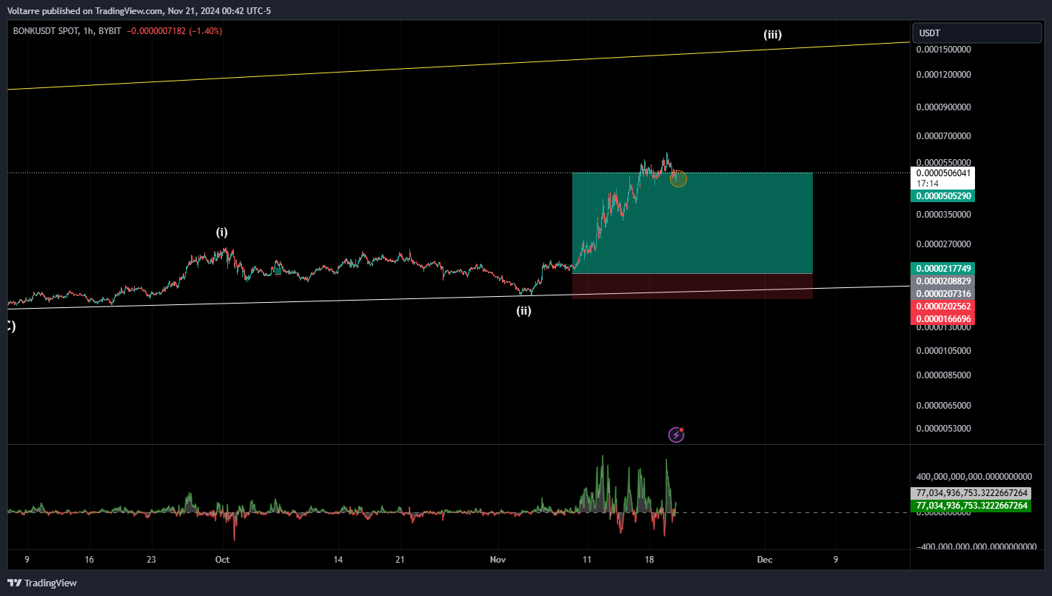Viewport: 1052px width, 596px height.
Task: Click the 0.0000208829 price tag
Action: (x=943, y=281)
